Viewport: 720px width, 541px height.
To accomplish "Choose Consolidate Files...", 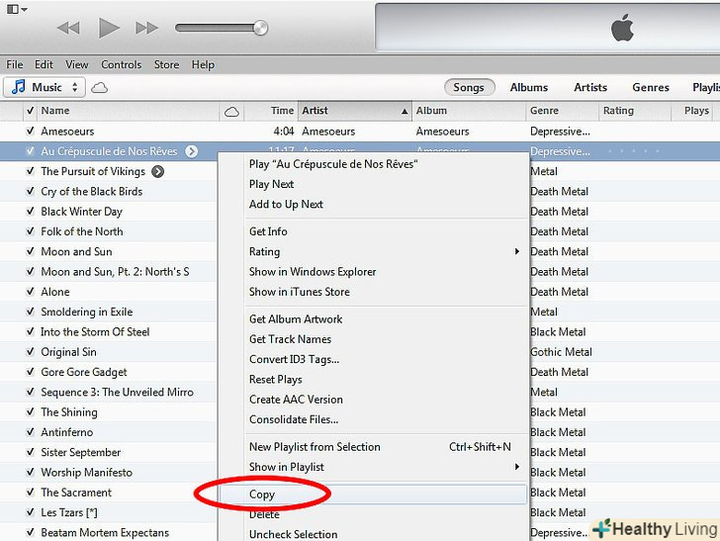I will click(373, 419).
